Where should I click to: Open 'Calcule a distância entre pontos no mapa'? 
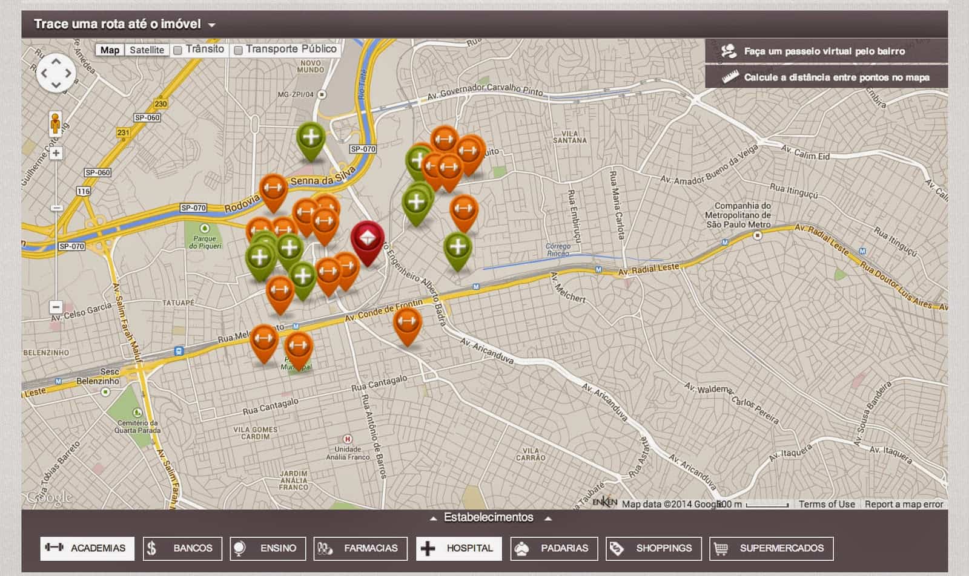(826, 77)
